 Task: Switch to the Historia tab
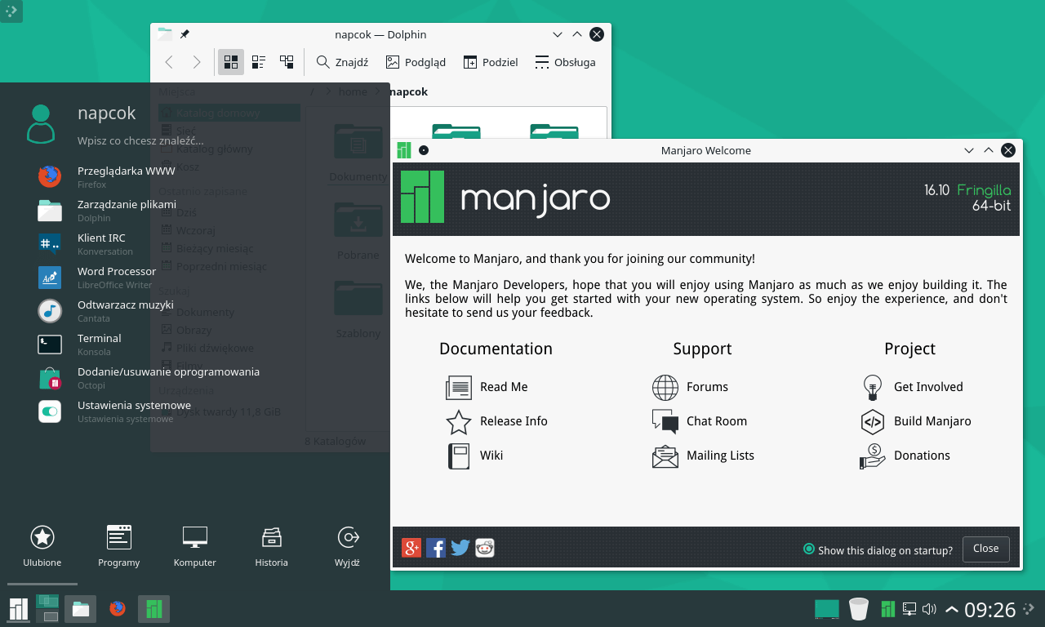click(x=272, y=545)
